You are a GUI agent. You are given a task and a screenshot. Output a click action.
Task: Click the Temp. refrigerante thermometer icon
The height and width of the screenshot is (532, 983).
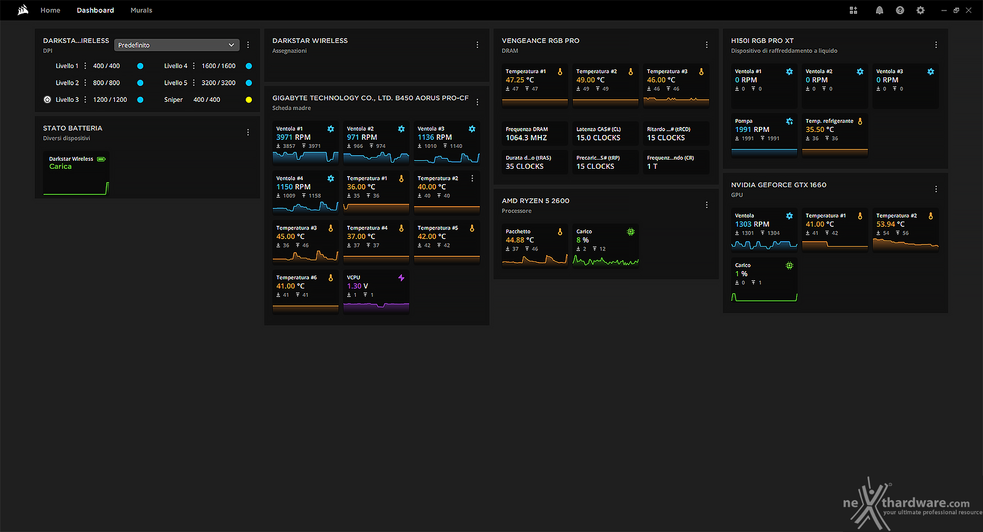tap(860, 121)
